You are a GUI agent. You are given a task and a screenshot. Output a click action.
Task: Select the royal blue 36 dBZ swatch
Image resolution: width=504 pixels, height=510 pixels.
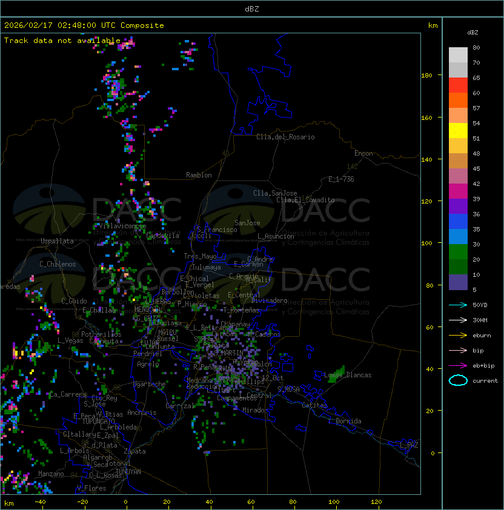[x=458, y=221]
